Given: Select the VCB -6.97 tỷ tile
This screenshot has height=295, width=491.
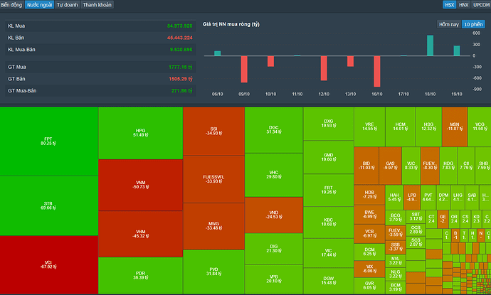Looking at the screenshot, I should pyautogui.click(x=369, y=234).
